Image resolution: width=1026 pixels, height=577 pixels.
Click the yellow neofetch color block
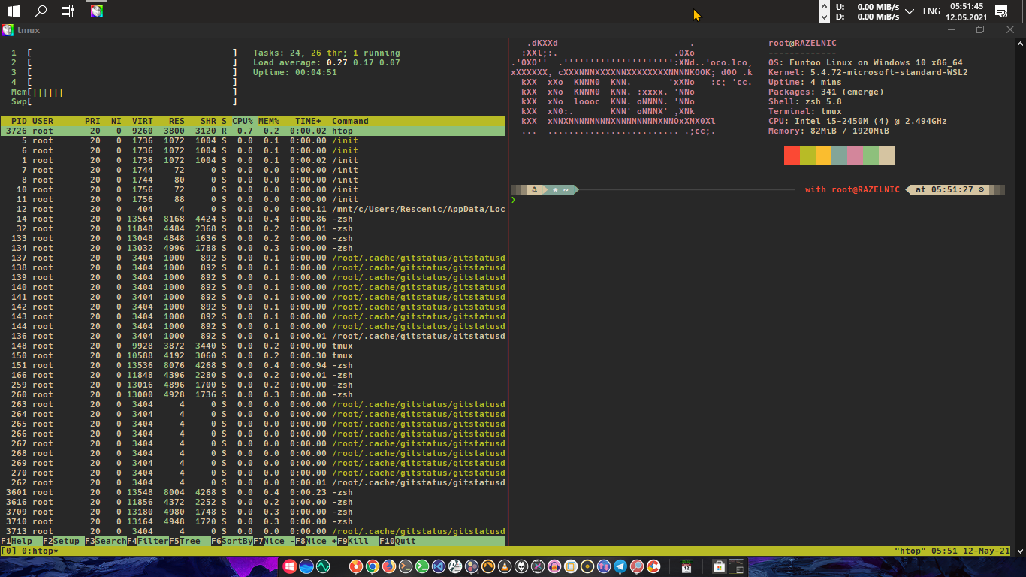(823, 156)
